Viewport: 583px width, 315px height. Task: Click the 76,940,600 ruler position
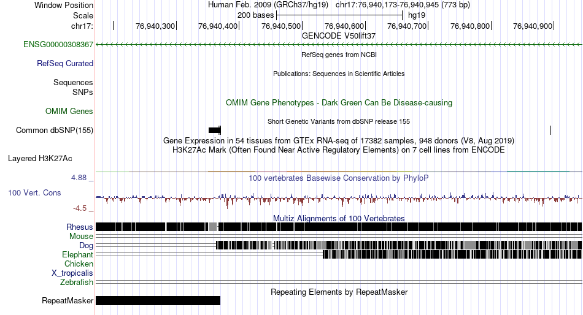344,26
